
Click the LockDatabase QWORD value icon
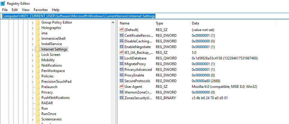(x=122, y=58)
